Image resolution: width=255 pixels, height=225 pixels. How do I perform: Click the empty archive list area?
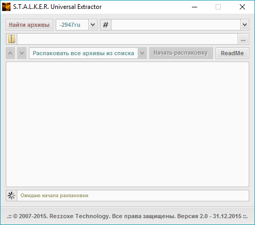pos(127,124)
